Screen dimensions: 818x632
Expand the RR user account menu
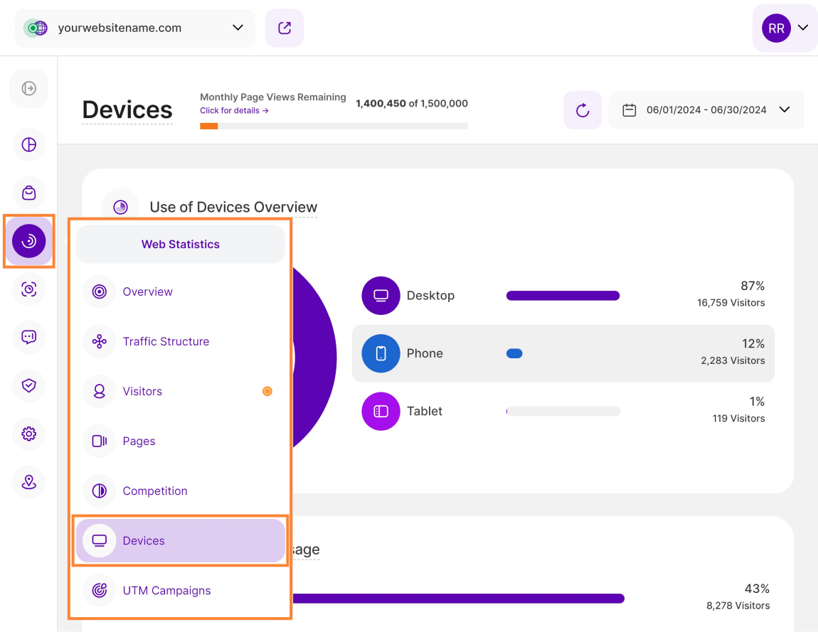pyautogui.click(x=785, y=28)
